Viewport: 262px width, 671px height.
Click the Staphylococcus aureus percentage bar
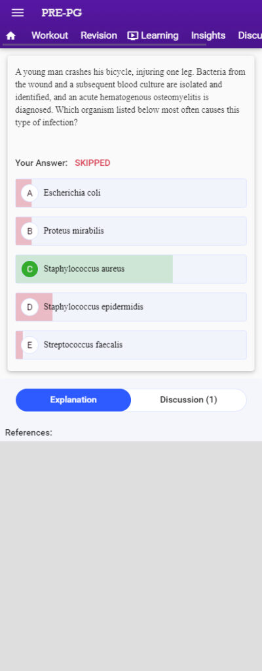(94, 269)
